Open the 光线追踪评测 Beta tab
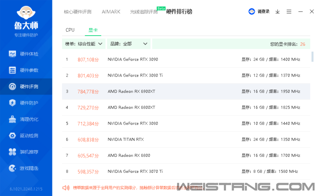Viewport: 320px width, 196px height. pyautogui.click(x=144, y=12)
